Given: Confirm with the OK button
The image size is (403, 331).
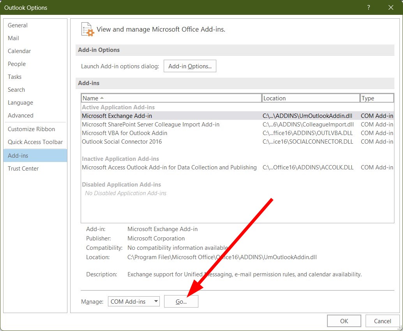Looking at the screenshot, I should point(344,321).
